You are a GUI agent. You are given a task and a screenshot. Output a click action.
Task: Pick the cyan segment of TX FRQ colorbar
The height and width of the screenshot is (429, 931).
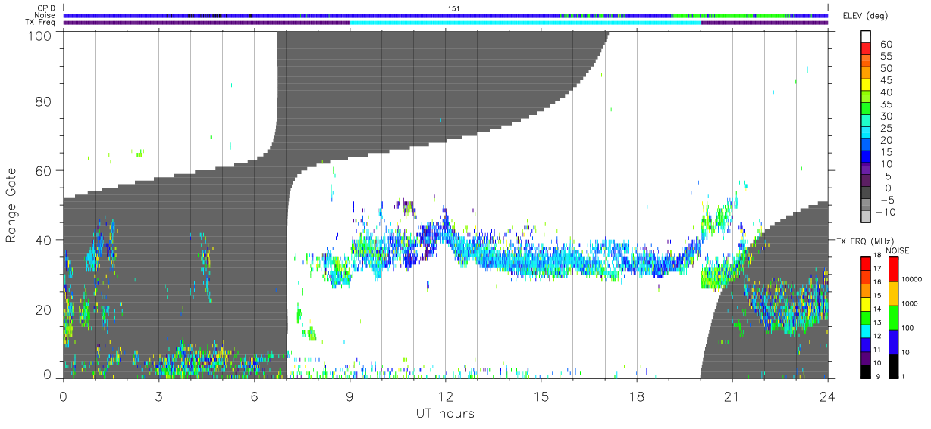[x=866, y=331]
